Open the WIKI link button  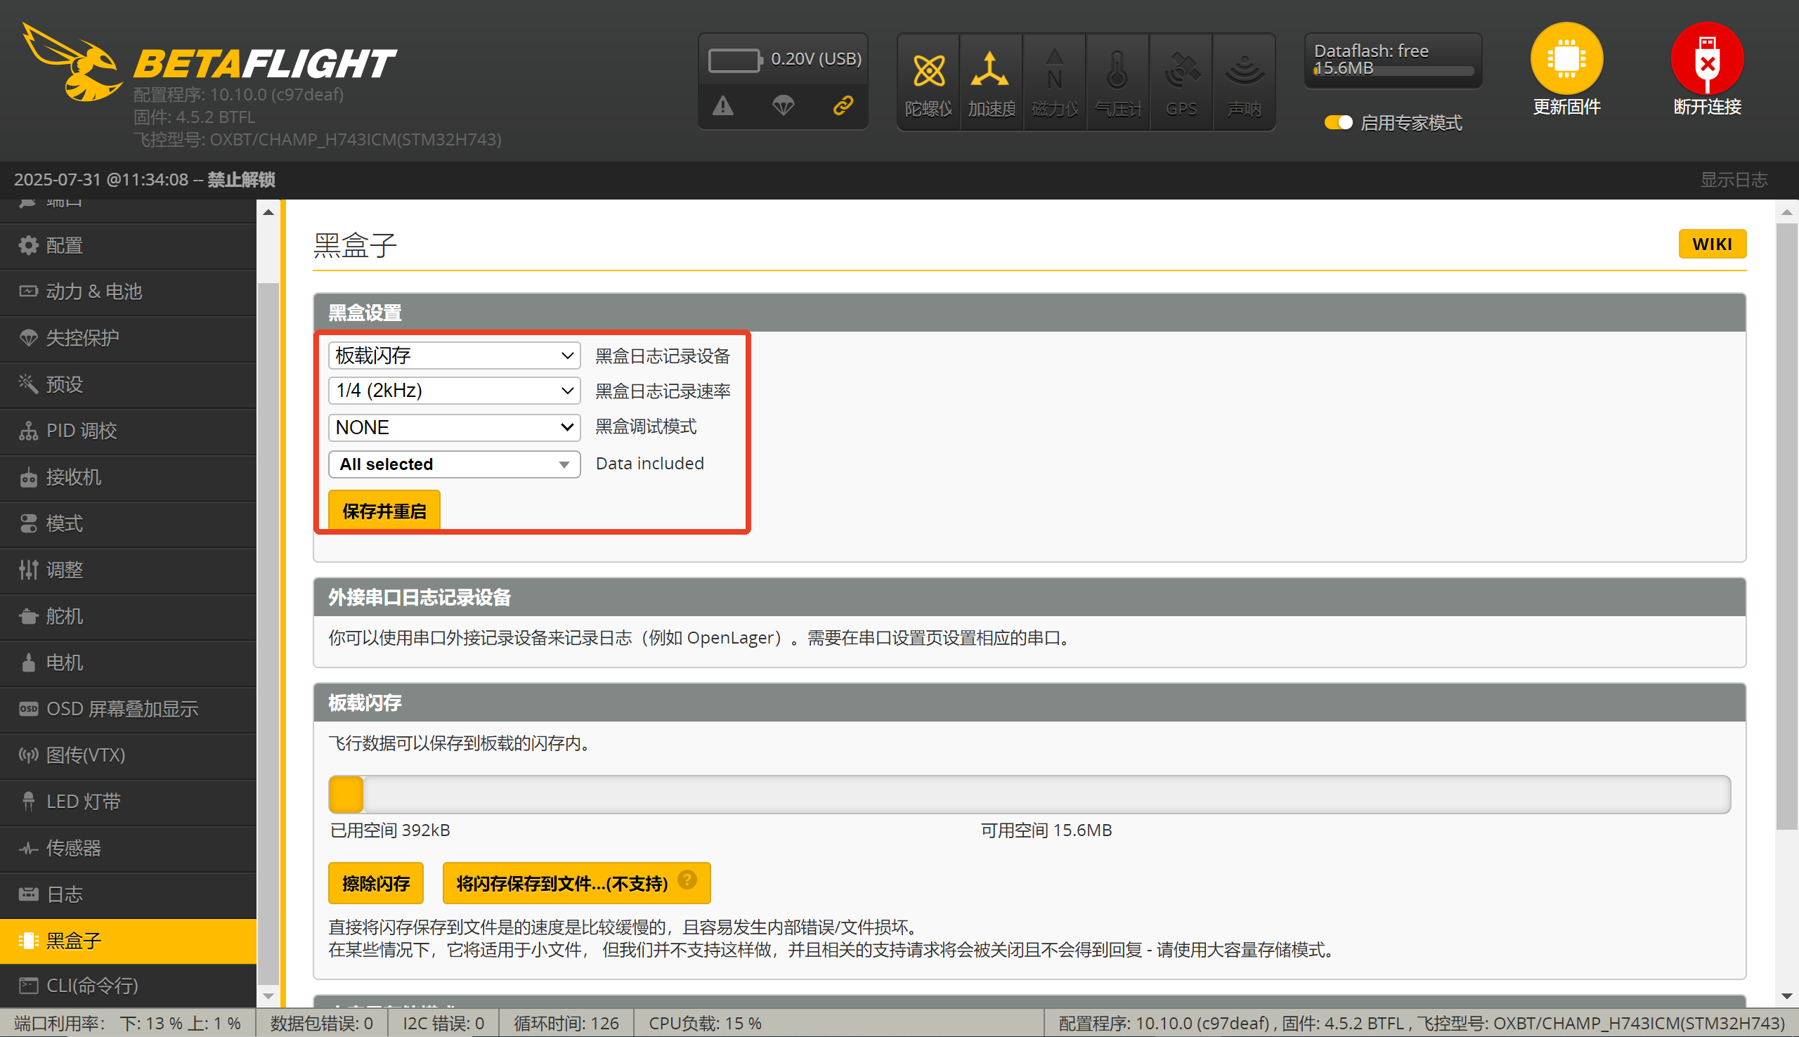click(x=1711, y=244)
